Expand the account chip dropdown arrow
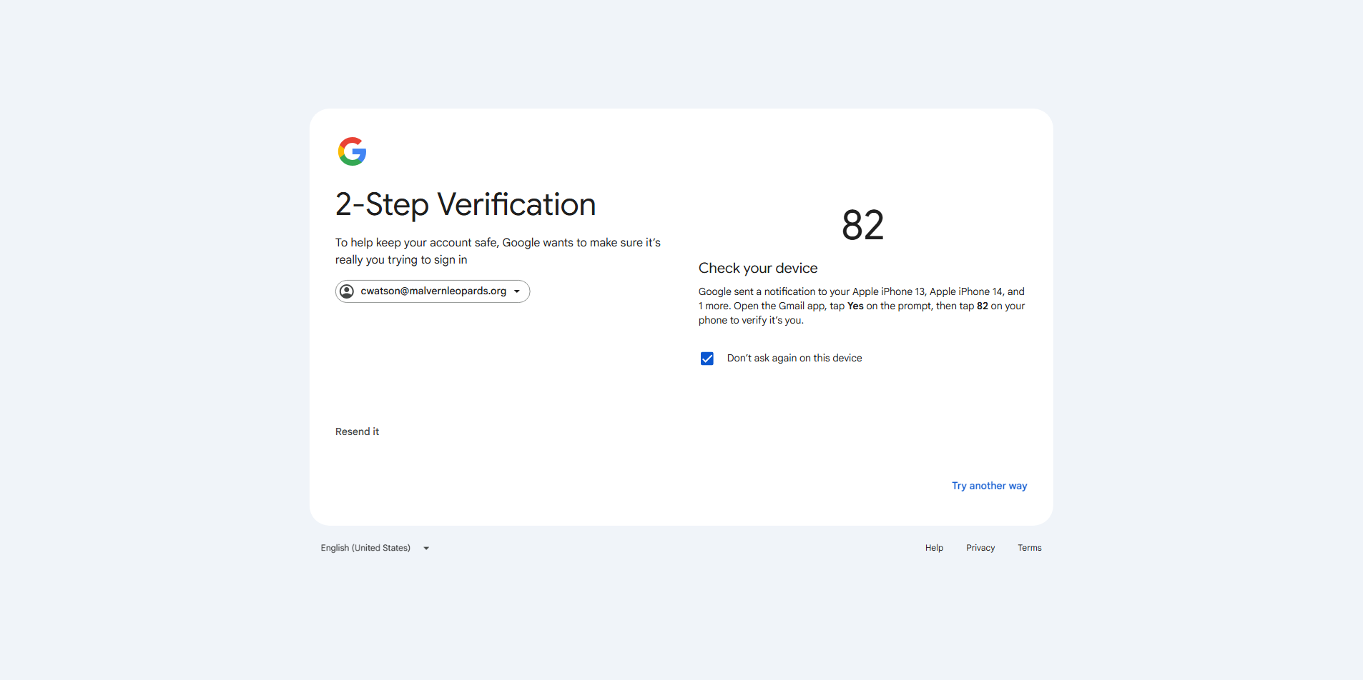Screen dimensions: 1363x680 (517, 291)
